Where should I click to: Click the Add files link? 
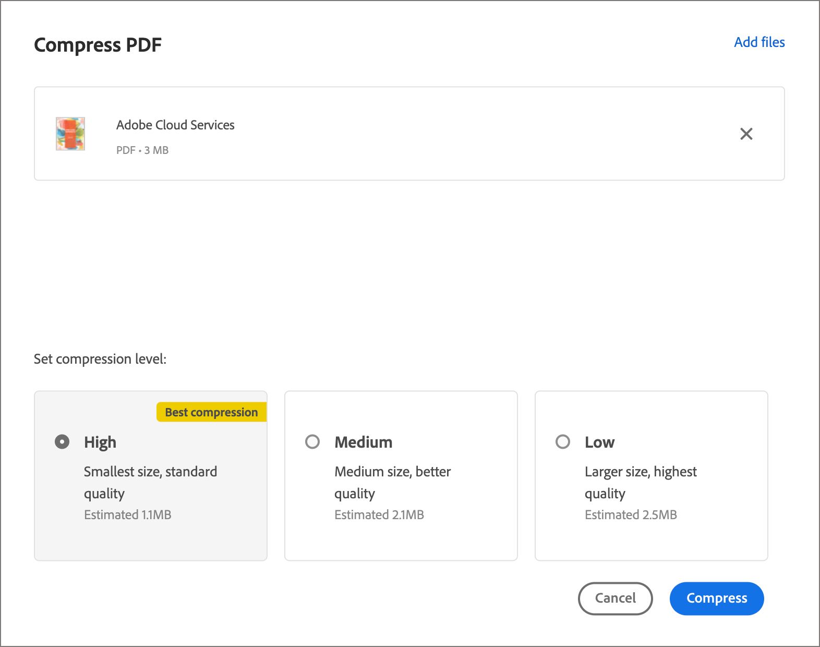click(759, 42)
